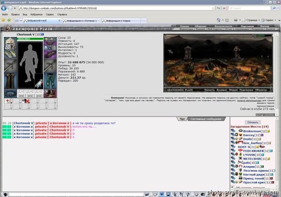
Task: Click the belt equipment slot
Action: (10, 94)
